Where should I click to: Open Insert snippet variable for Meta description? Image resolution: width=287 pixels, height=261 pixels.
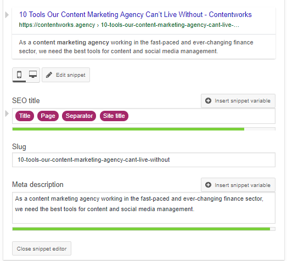pos(238,185)
